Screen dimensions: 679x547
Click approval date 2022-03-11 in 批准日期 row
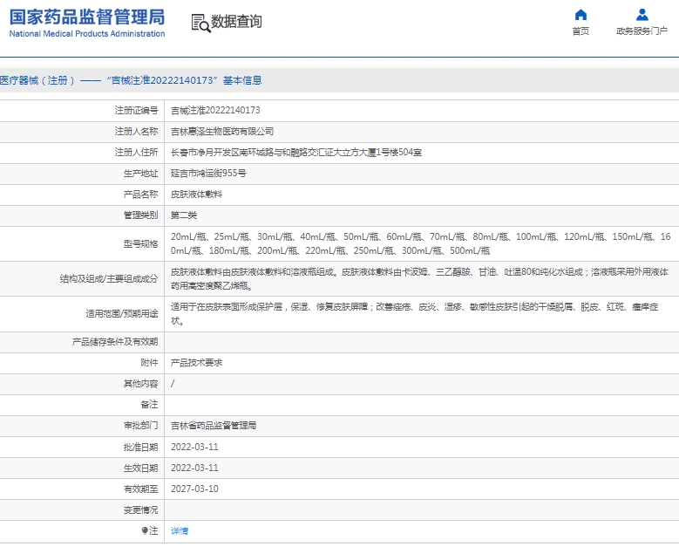point(194,447)
